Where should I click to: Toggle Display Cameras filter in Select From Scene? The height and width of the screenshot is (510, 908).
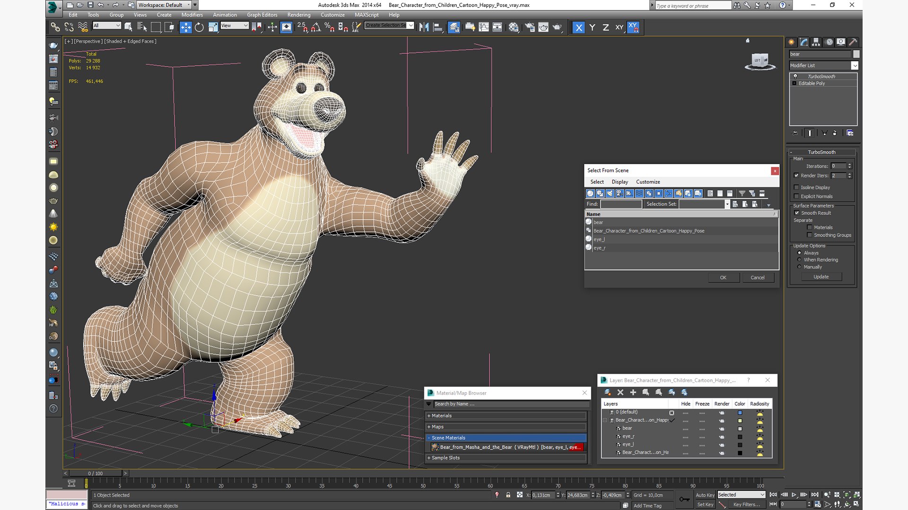pyautogui.click(x=620, y=193)
